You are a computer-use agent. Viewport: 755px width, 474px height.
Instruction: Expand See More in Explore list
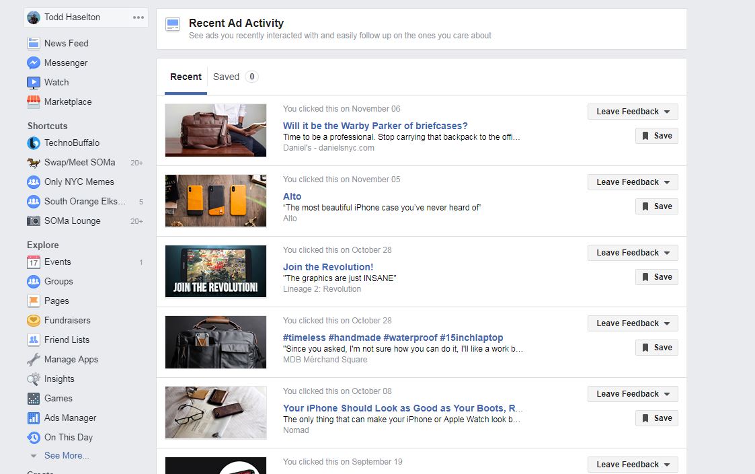point(67,455)
